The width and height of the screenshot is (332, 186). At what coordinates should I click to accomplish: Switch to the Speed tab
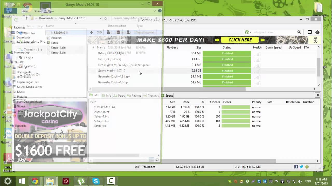(x=167, y=96)
